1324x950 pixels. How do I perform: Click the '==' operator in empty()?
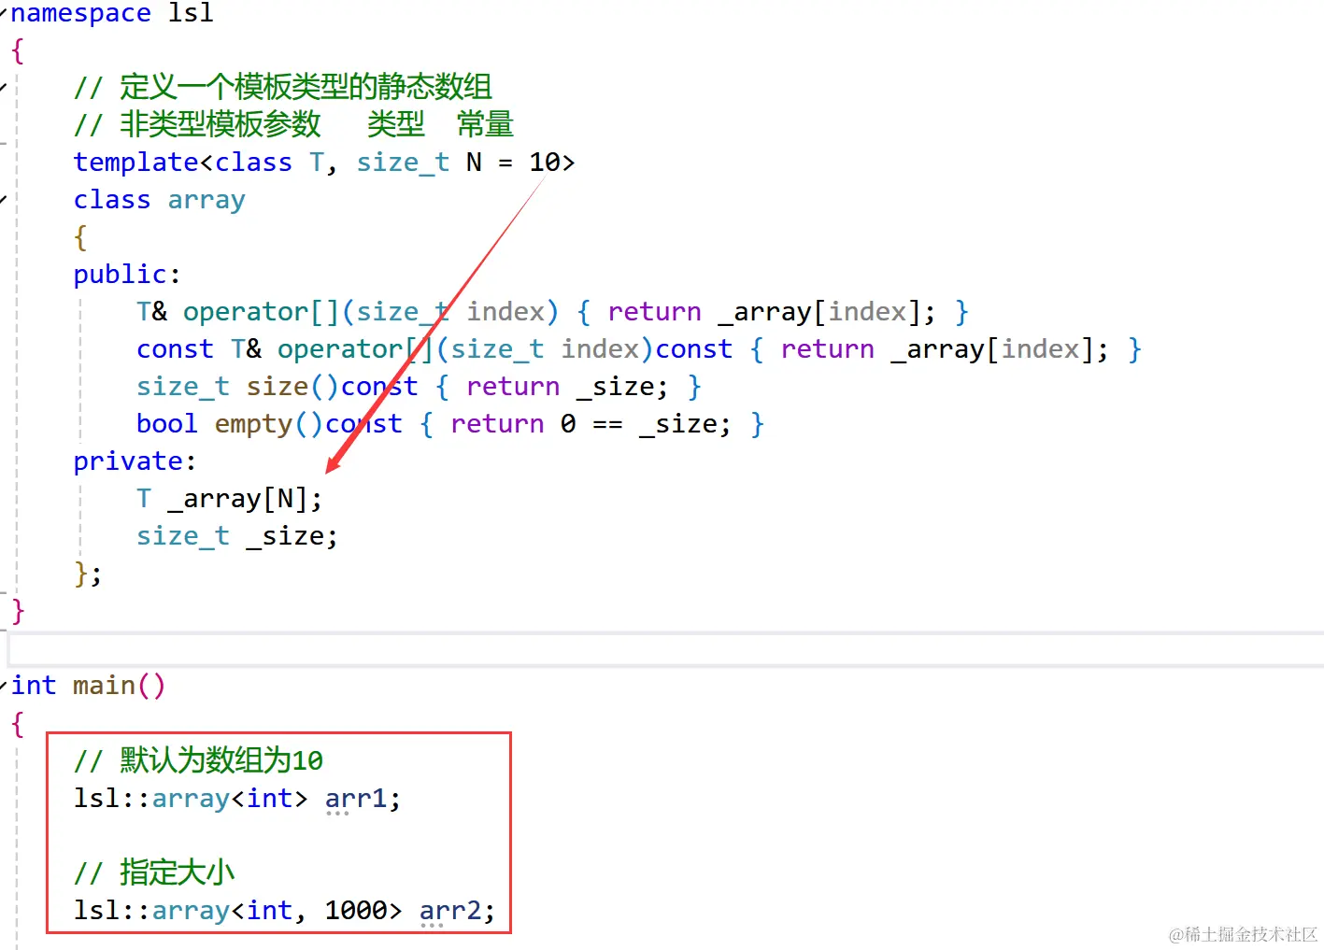(x=607, y=425)
